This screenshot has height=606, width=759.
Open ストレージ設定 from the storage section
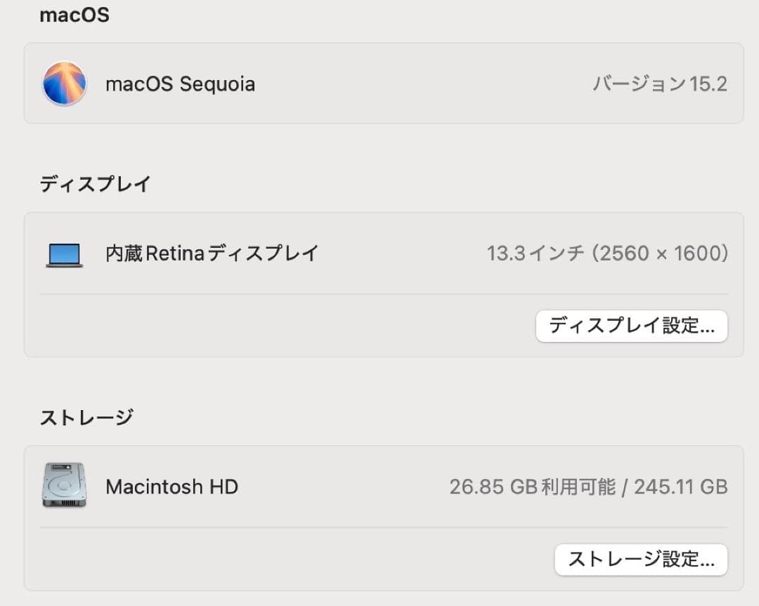(x=641, y=560)
